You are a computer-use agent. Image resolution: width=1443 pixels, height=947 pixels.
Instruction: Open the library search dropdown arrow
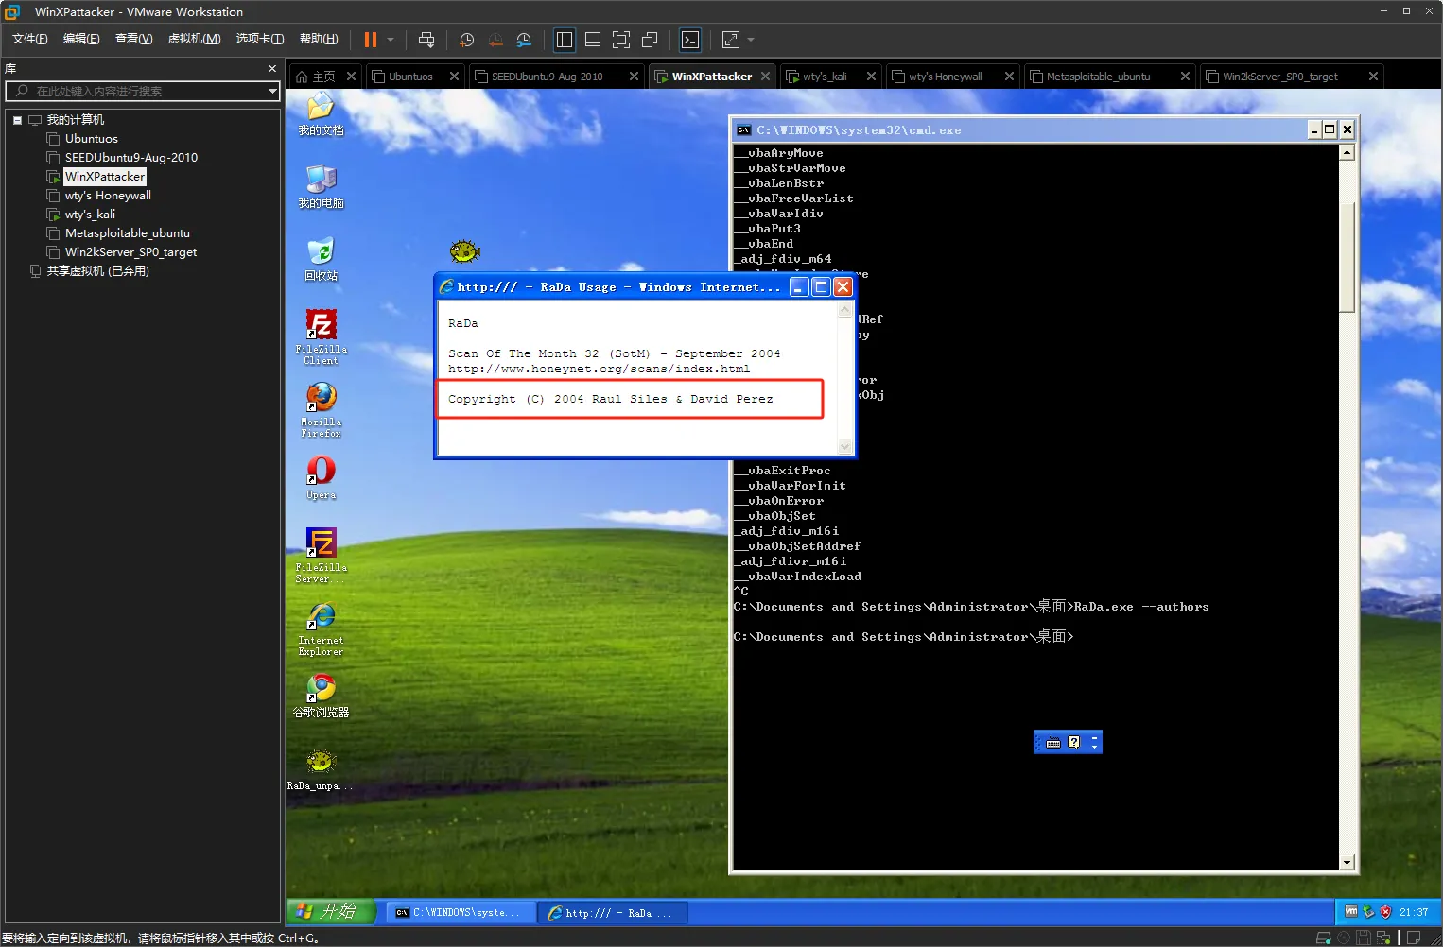coord(272,91)
